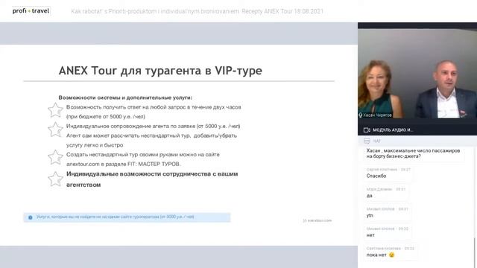Select the microphone icon next to Хасан's name

pyautogui.click(x=361, y=115)
